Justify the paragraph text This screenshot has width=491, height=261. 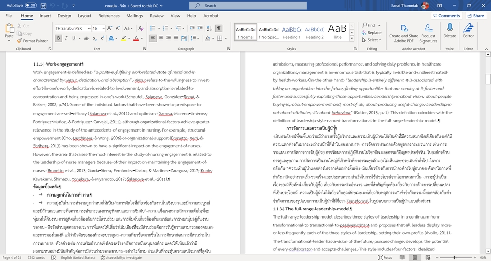coord(176,38)
